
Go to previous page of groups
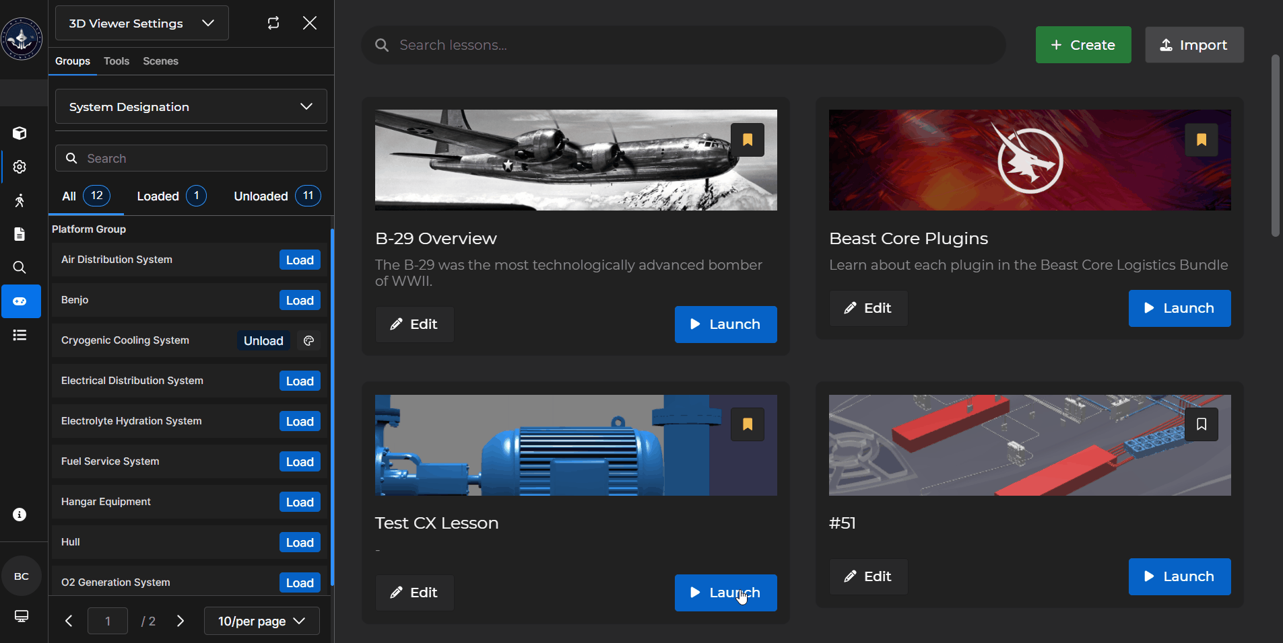[69, 621]
